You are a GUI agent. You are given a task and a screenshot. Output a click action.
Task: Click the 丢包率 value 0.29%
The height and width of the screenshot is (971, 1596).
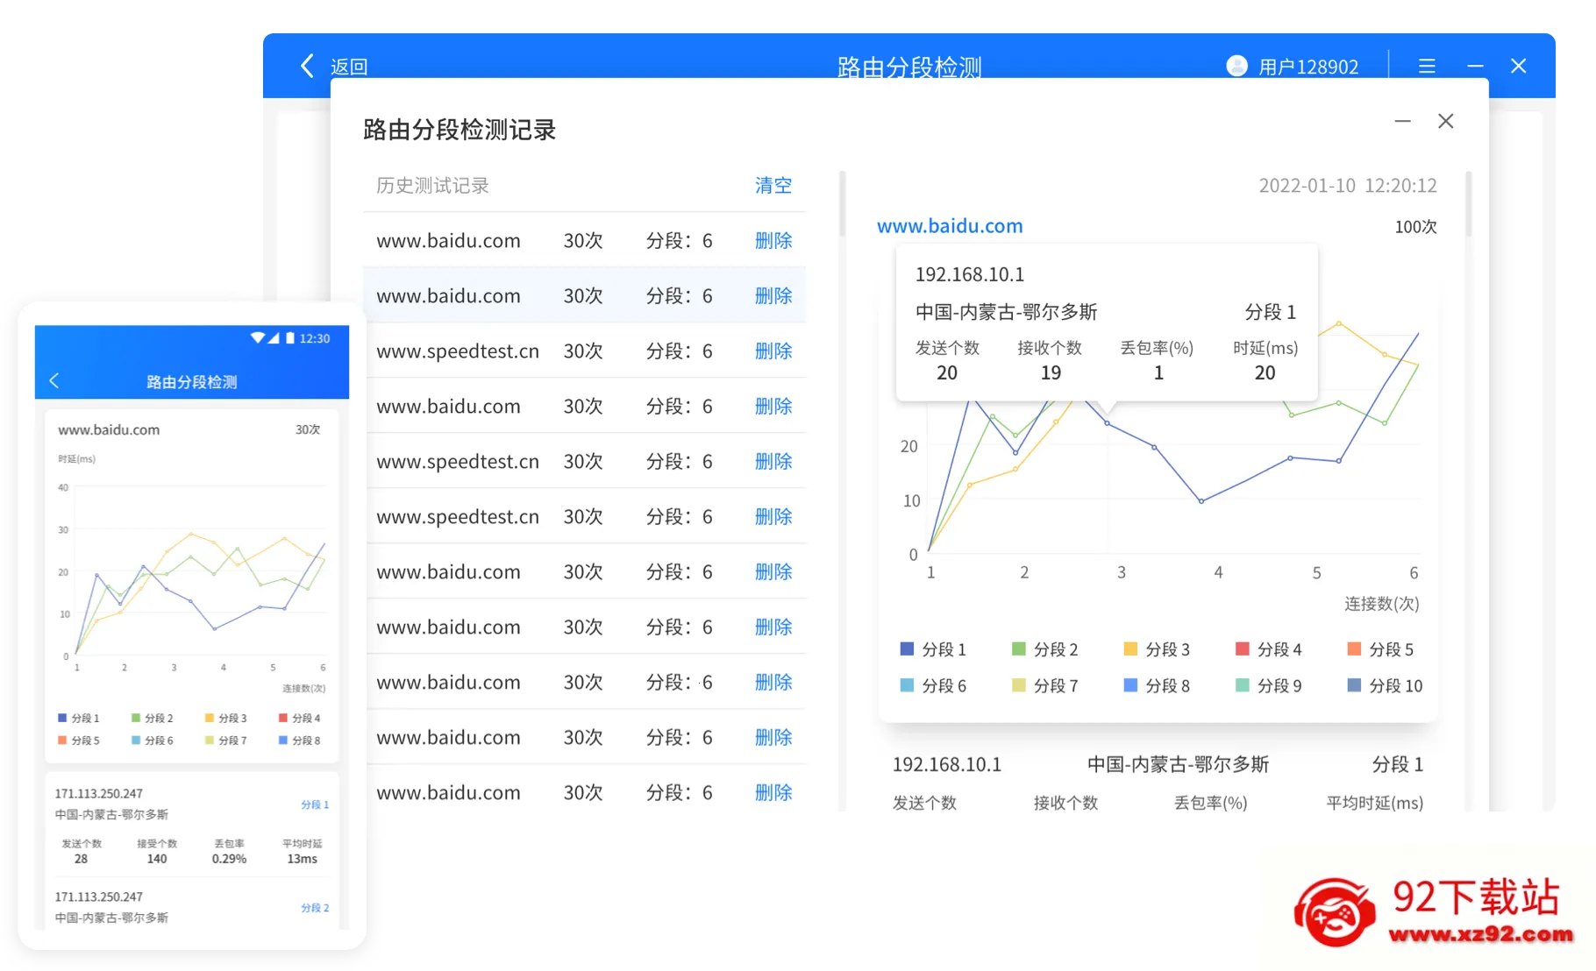pyautogui.click(x=229, y=859)
